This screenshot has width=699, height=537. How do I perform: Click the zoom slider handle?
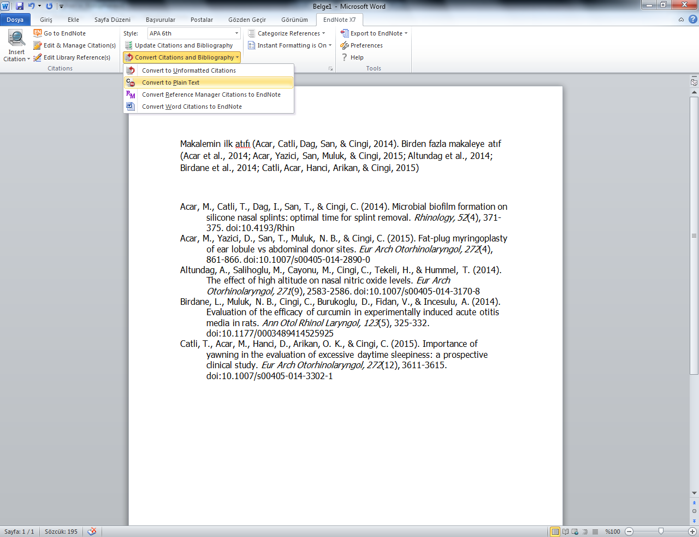coord(661,531)
